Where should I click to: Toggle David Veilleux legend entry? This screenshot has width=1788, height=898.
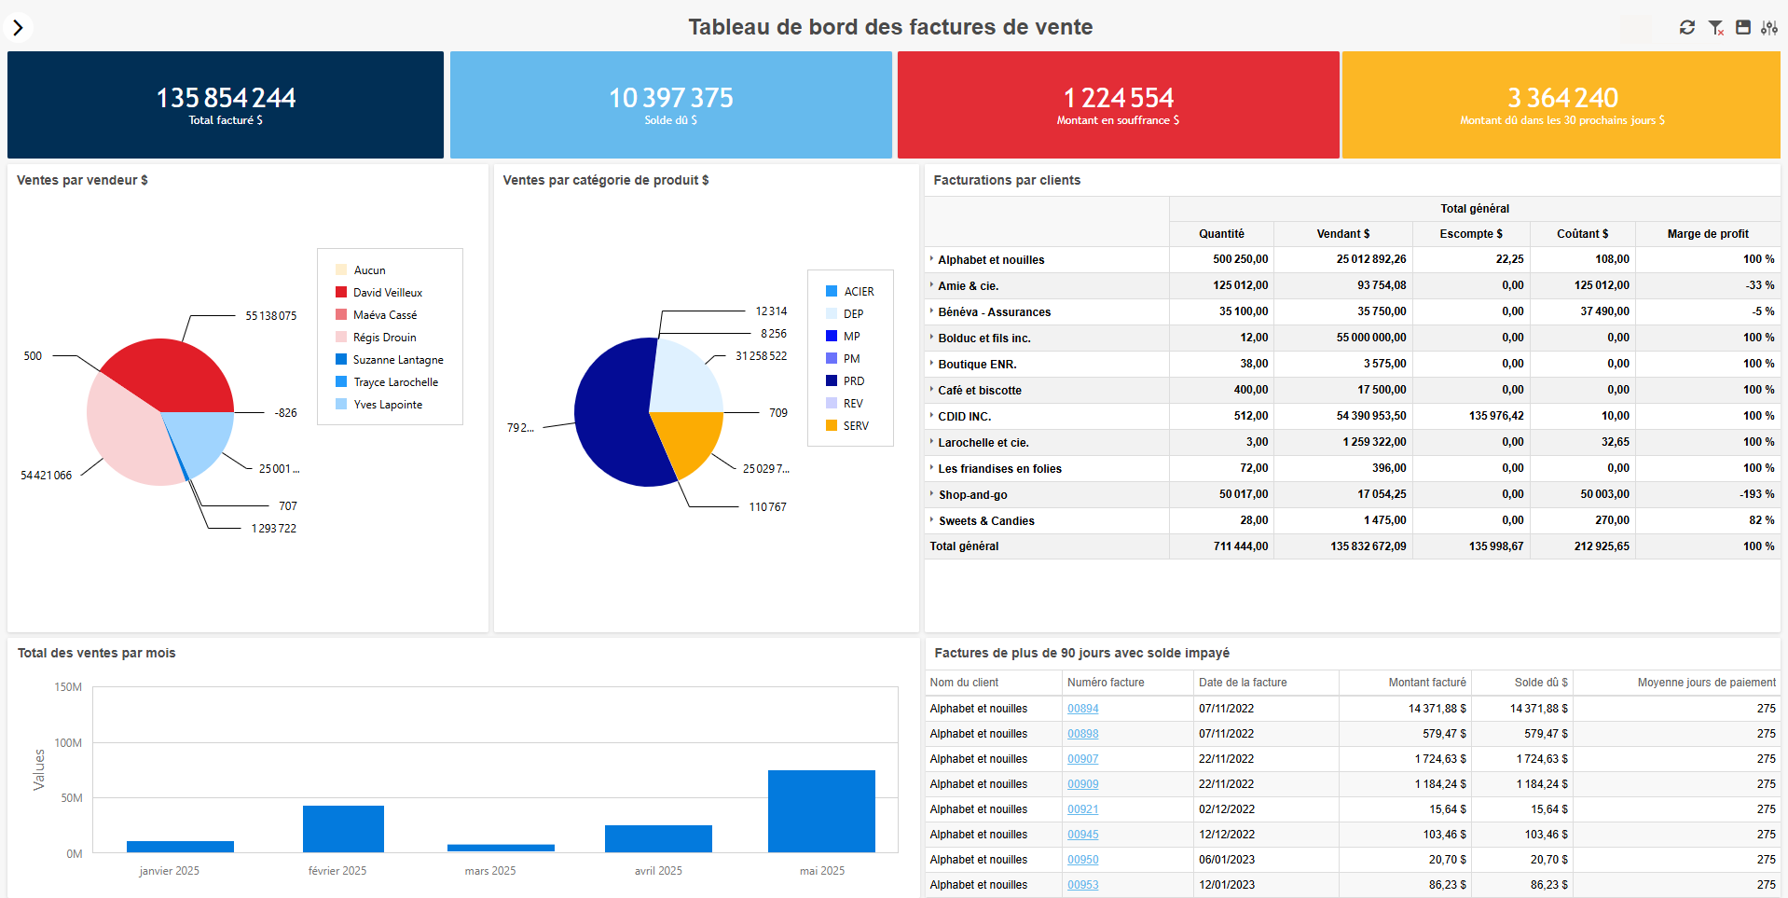click(x=387, y=293)
